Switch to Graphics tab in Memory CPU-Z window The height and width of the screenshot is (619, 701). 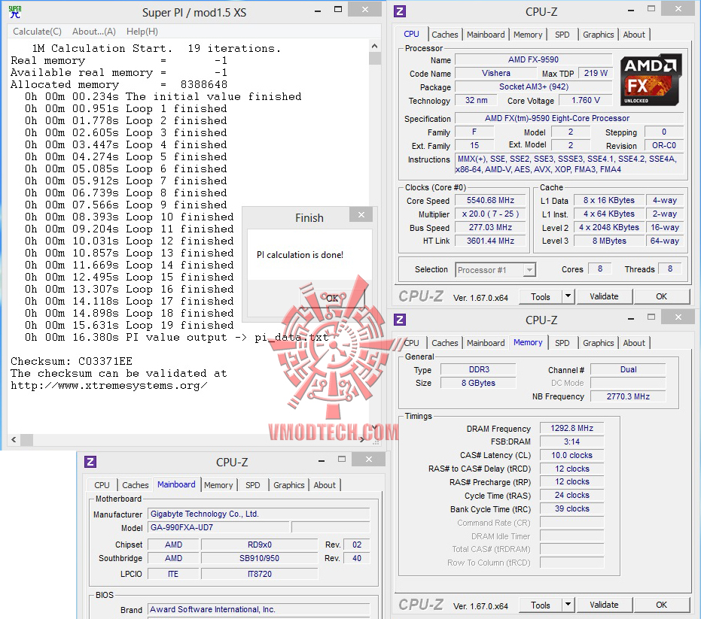click(598, 343)
